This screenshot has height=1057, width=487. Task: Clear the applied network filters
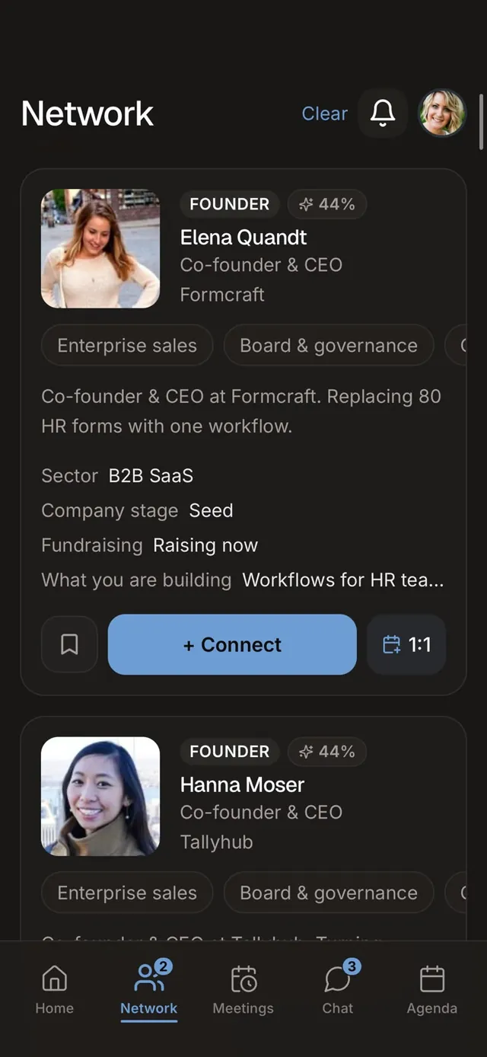pyautogui.click(x=325, y=113)
